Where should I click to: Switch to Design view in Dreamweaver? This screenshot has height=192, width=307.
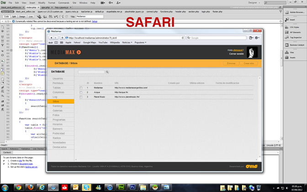tap(22, 16)
